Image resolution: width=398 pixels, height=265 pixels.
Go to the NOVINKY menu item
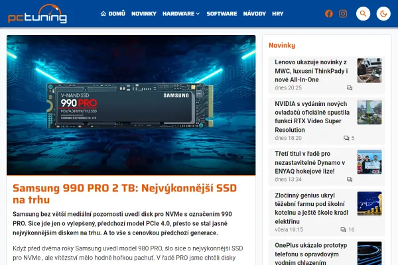pyautogui.click(x=144, y=14)
